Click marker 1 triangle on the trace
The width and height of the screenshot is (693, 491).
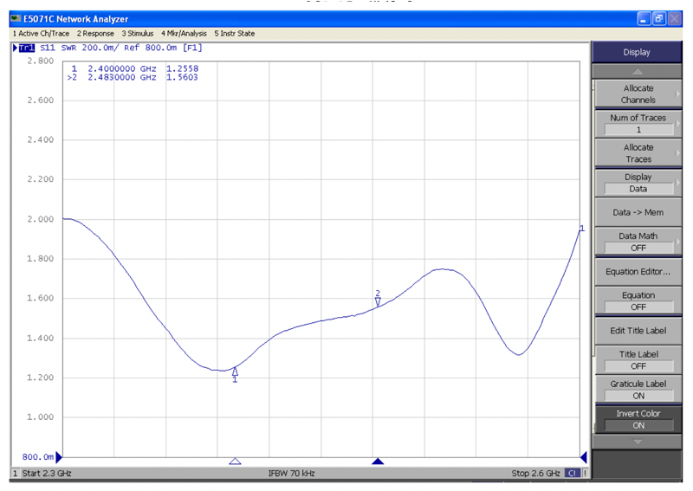(235, 371)
